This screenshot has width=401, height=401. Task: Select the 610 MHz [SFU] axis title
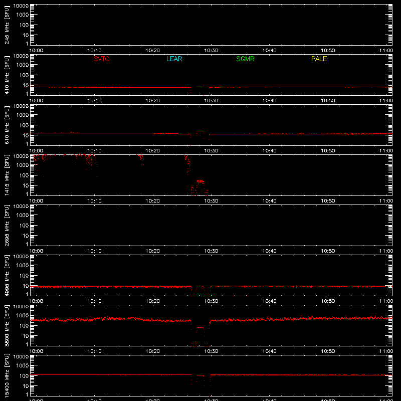[7, 125]
